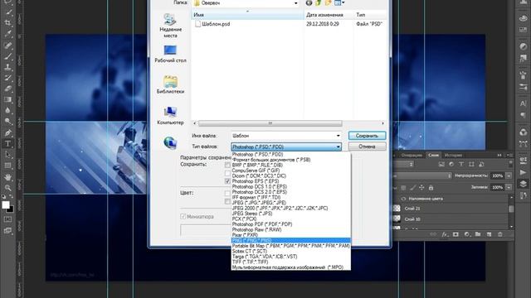Open Desktop location in save dialog sidebar

pos(170,54)
